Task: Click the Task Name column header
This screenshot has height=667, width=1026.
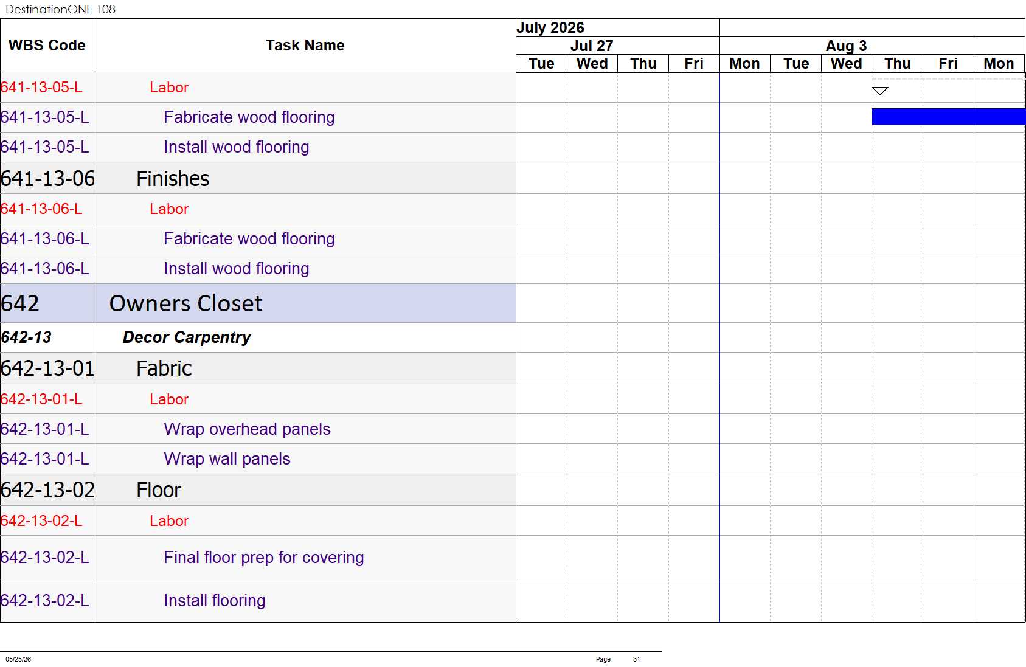Action: (305, 46)
